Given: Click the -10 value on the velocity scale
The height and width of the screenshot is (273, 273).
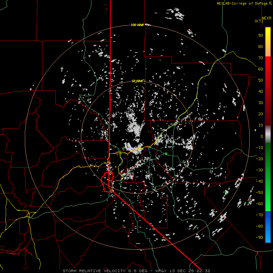Looking at the screenshot, I should point(259,148).
